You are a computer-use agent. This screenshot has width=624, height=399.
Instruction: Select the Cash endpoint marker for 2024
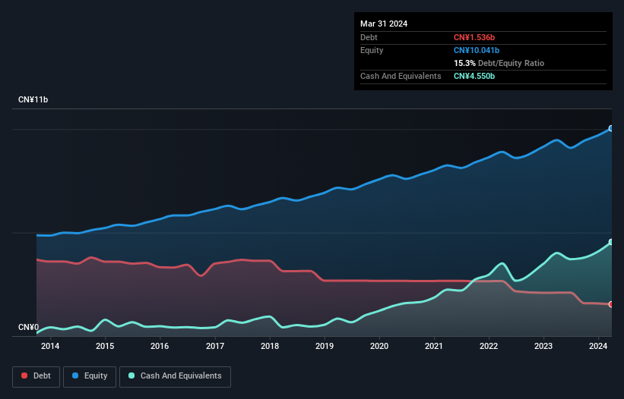(611, 242)
